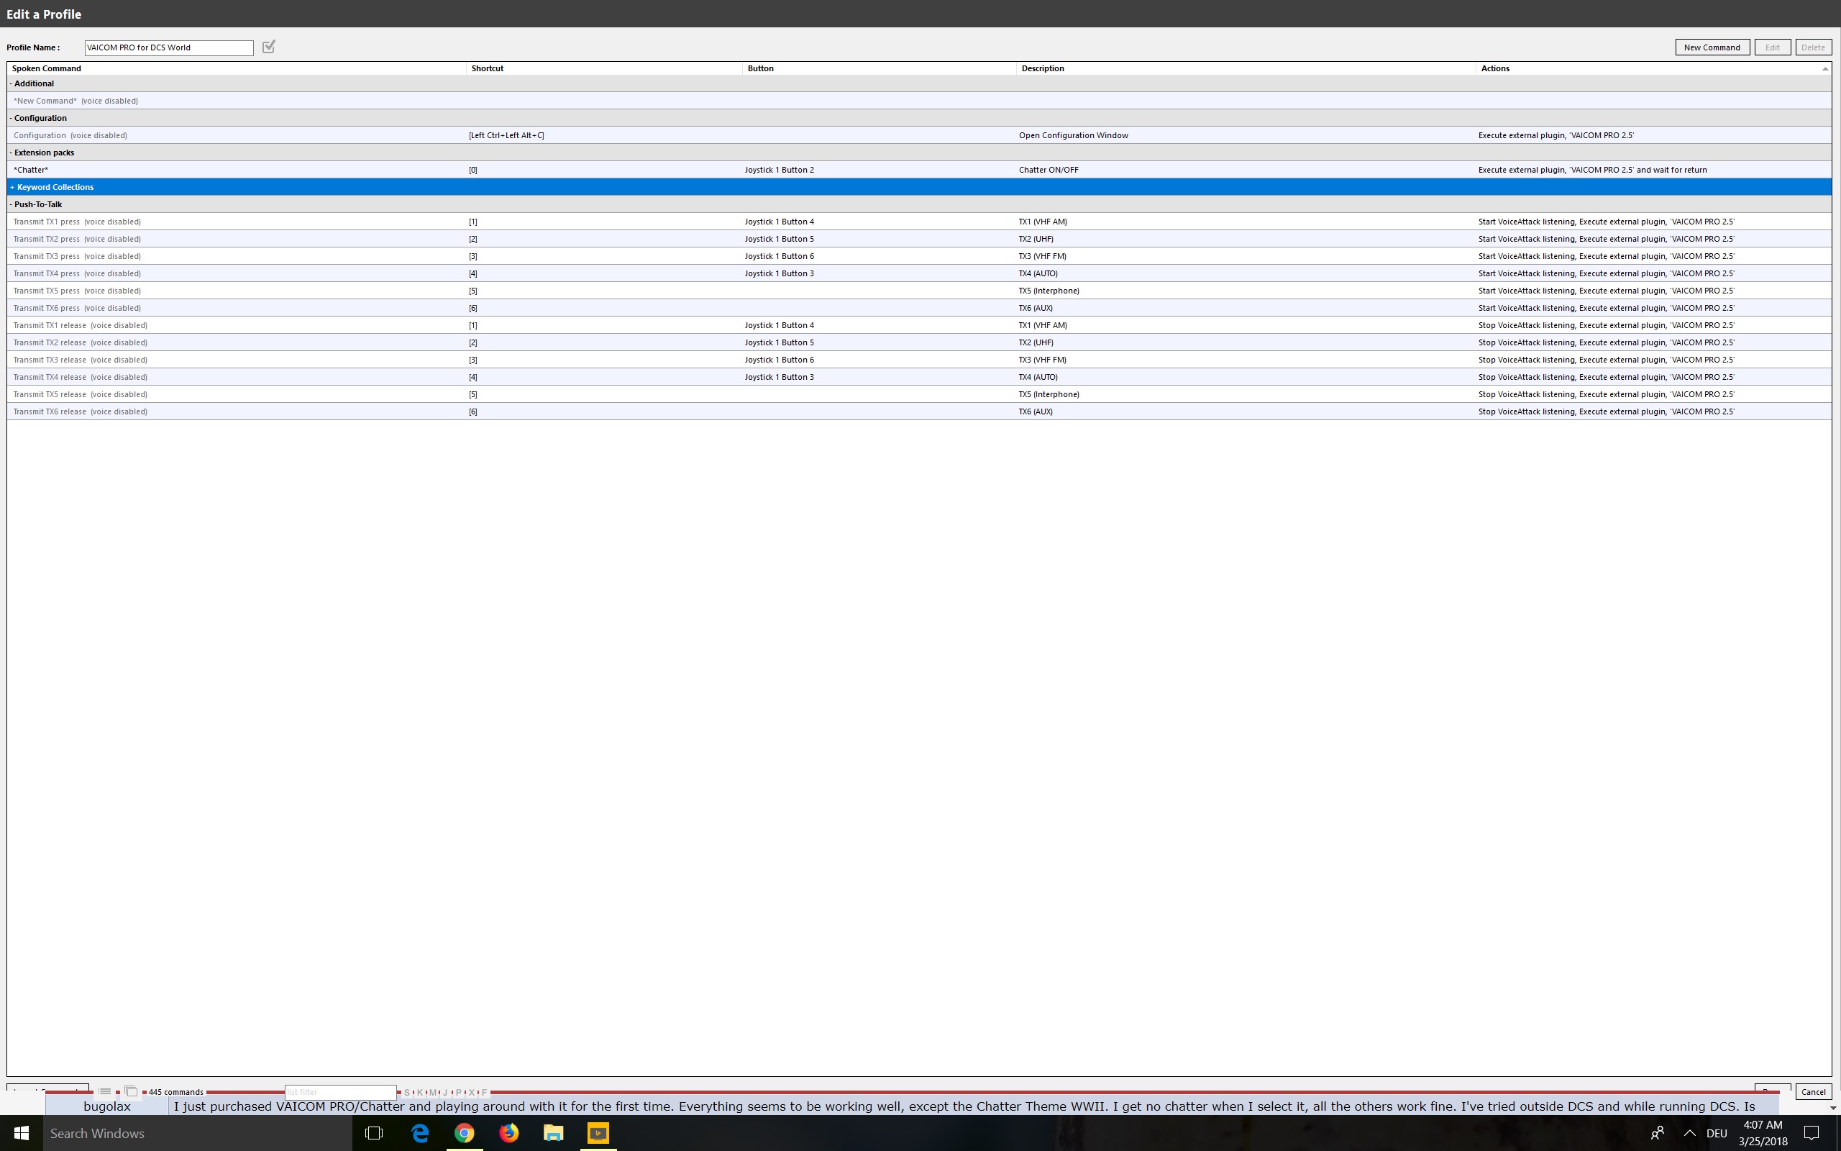Select the Configuration (voice disabled) command row

tap(919, 135)
